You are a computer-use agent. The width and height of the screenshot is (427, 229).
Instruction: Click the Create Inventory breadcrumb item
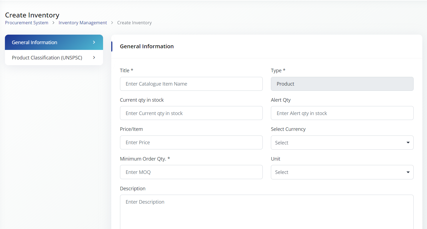coord(134,23)
